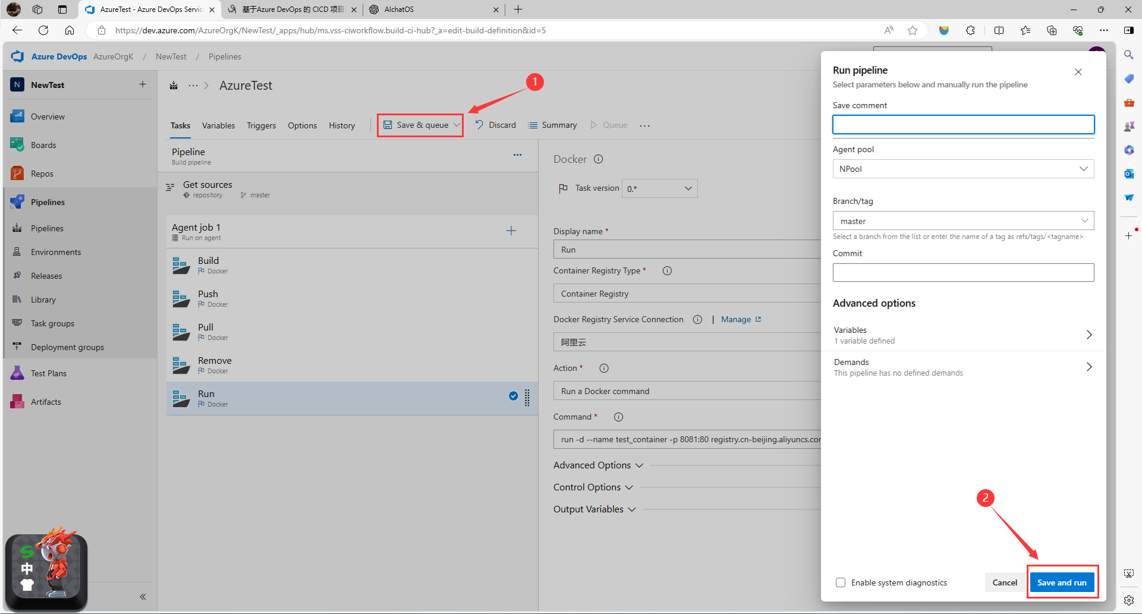Expand Variables in Advanced options
Viewport: 1142px width, 614px height.
[x=963, y=335]
